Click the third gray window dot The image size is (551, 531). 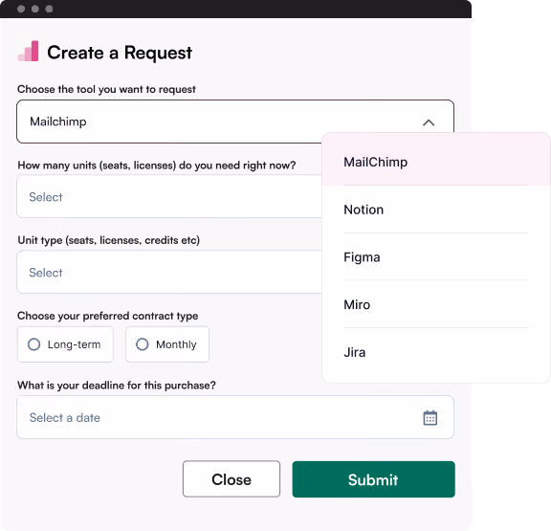[x=49, y=9]
